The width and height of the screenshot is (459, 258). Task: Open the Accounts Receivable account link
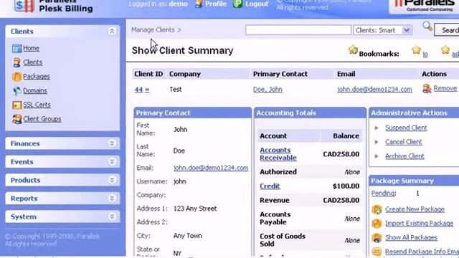point(278,154)
